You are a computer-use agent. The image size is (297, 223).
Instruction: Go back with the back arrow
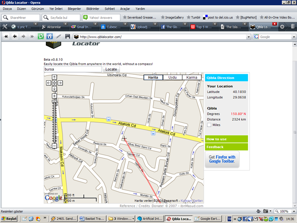(14, 36)
